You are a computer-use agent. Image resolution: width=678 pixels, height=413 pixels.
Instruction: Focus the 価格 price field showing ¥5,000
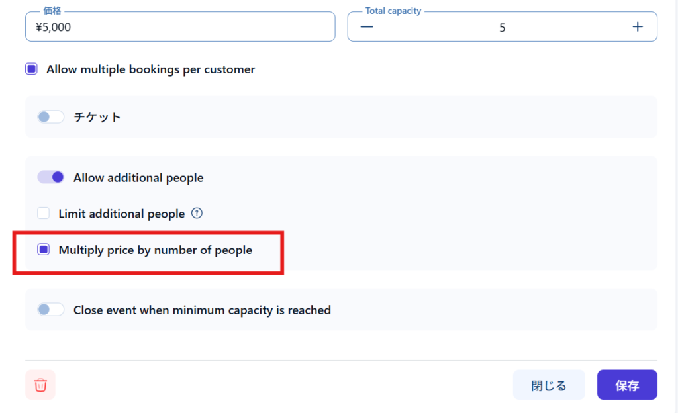(x=179, y=27)
